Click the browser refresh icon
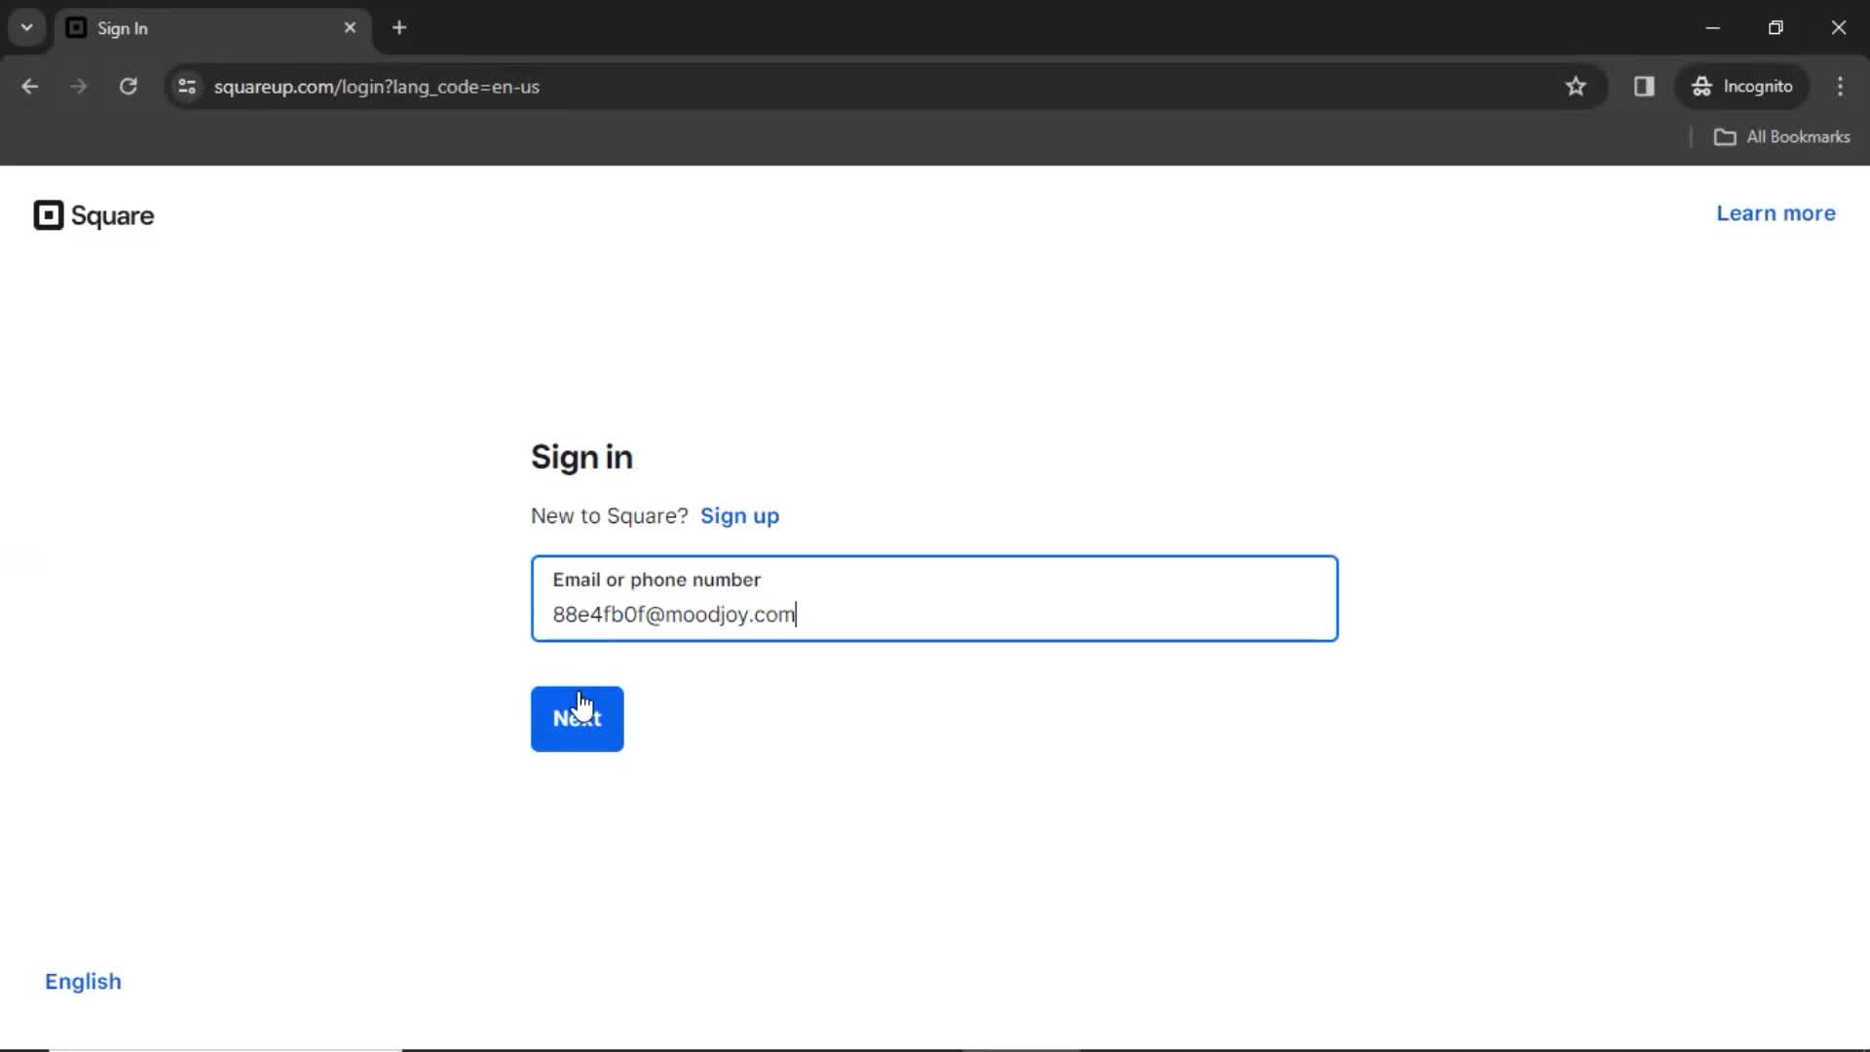This screenshot has width=1870, height=1052. (129, 86)
